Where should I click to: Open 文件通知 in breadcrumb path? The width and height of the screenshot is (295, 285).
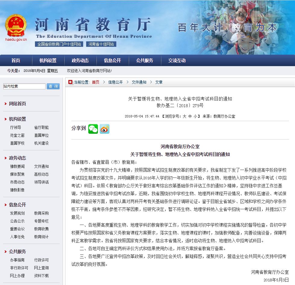139,82
